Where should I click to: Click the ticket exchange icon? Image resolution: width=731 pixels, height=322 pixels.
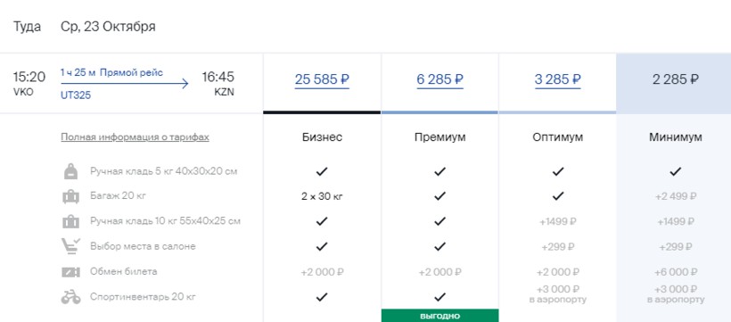point(70,271)
